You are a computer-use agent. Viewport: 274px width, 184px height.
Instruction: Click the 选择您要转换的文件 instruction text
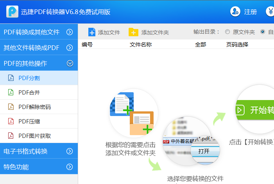click(195, 179)
